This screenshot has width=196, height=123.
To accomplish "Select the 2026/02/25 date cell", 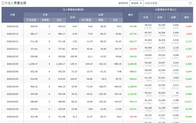I will click(12, 117).
